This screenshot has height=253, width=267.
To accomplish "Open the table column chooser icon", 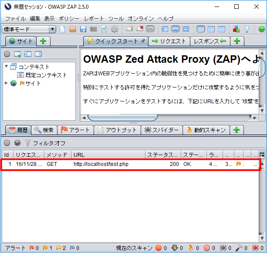I will pos(262,155).
